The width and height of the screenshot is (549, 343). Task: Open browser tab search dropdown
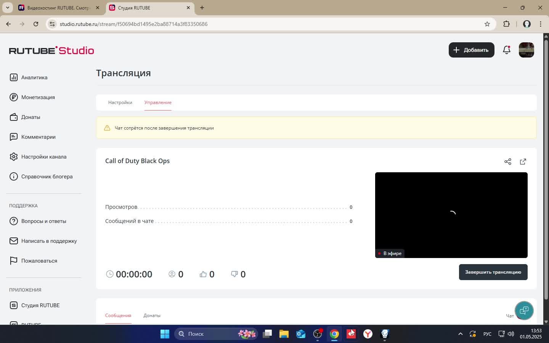coord(7,8)
